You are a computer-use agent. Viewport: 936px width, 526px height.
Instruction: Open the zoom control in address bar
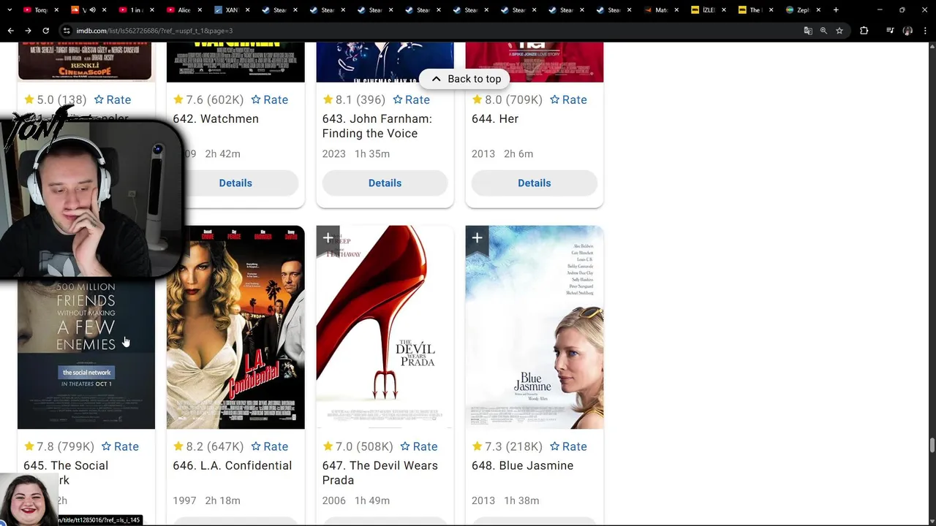(x=823, y=31)
